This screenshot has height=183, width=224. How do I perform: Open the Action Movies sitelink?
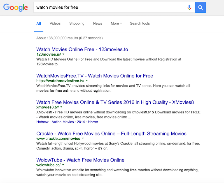[x=63, y=122]
